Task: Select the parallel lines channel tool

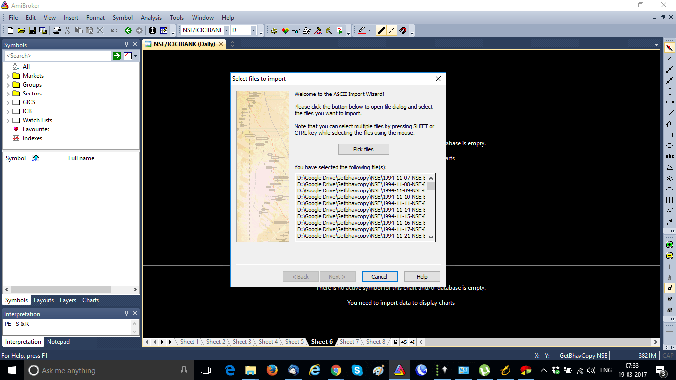Action: coord(669,113)
